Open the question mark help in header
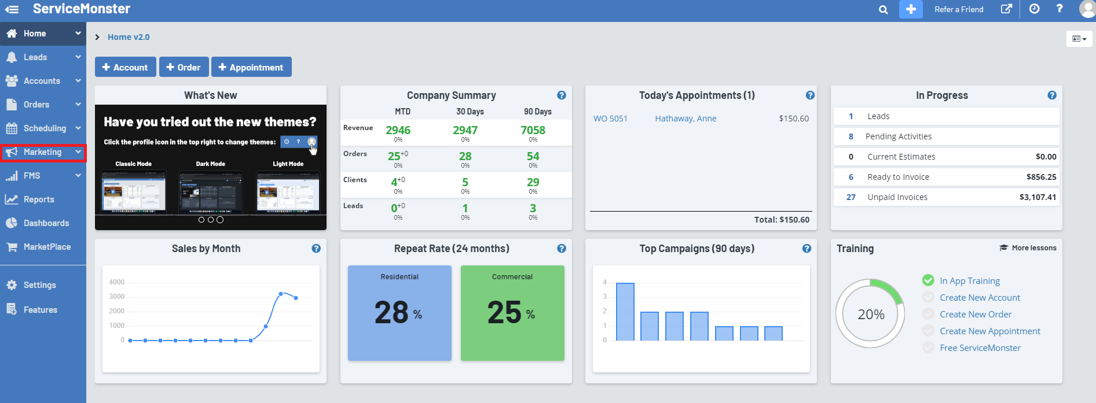 [x=1060, y=9]
